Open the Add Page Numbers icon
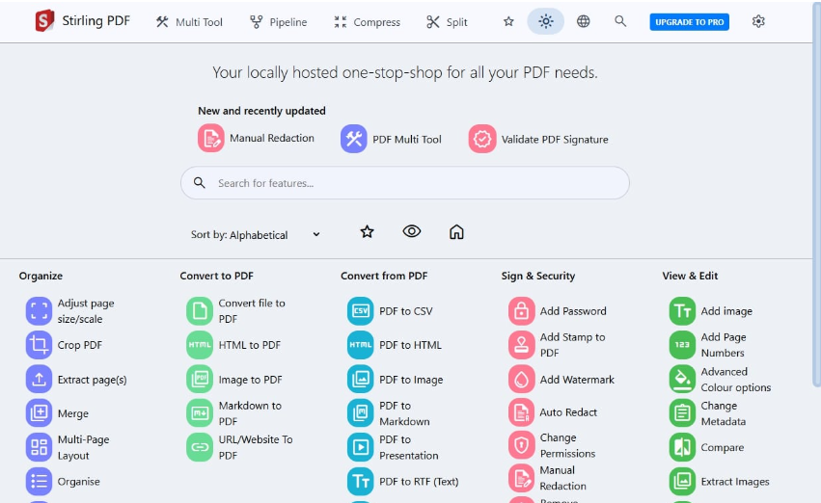Viewport: 821px width, 503px height. tap(682, 345)
